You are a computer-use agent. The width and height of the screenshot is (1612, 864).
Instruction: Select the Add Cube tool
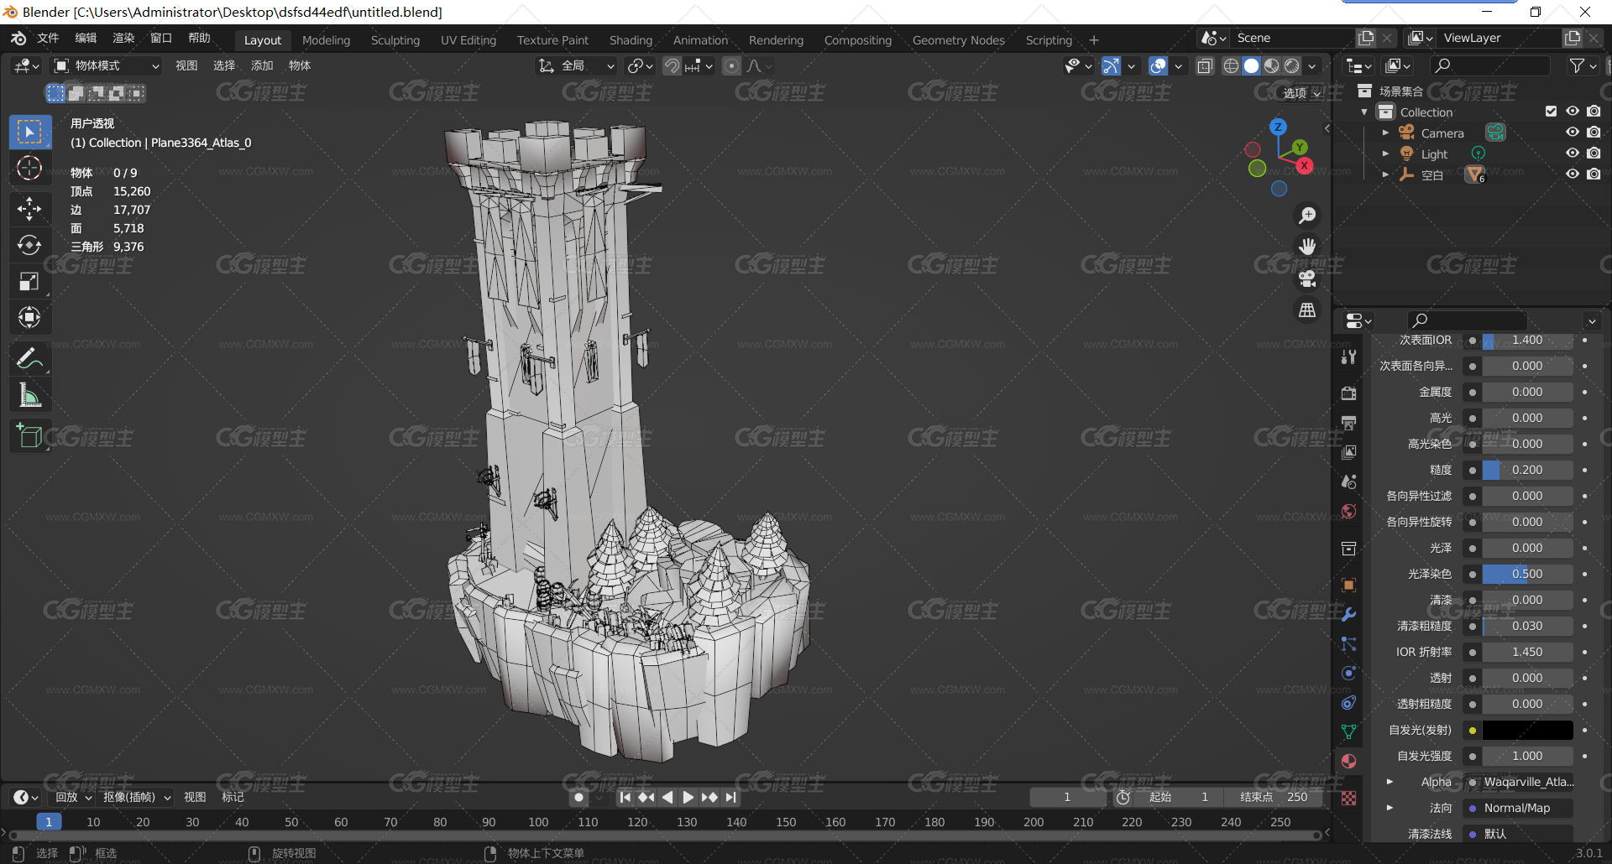[29, 435]
